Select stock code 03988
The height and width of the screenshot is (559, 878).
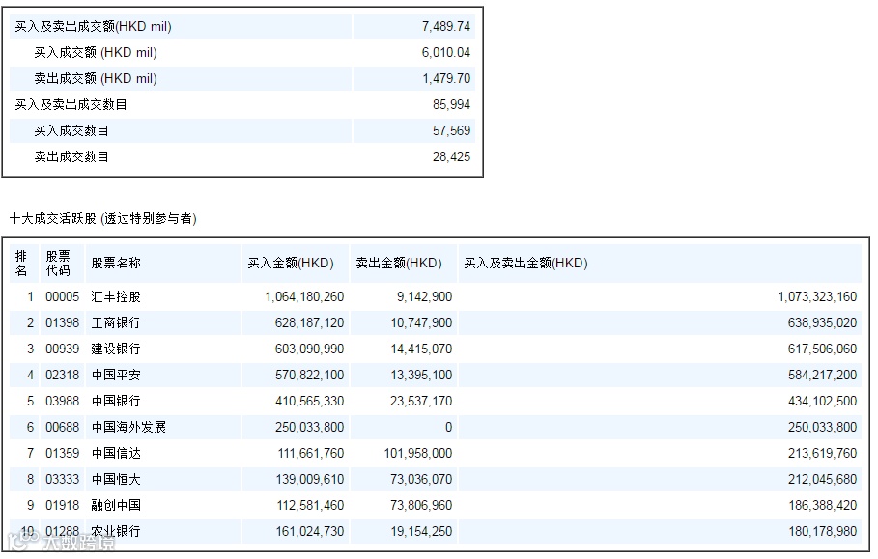[62, 402]
